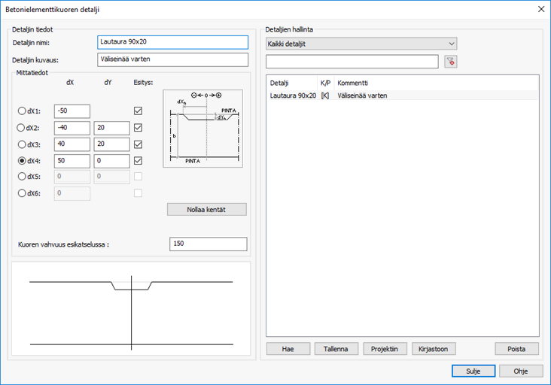Choose the dX6 radio button
The height and width of the screenshot is (385, 551).
[x=22, y=194]
